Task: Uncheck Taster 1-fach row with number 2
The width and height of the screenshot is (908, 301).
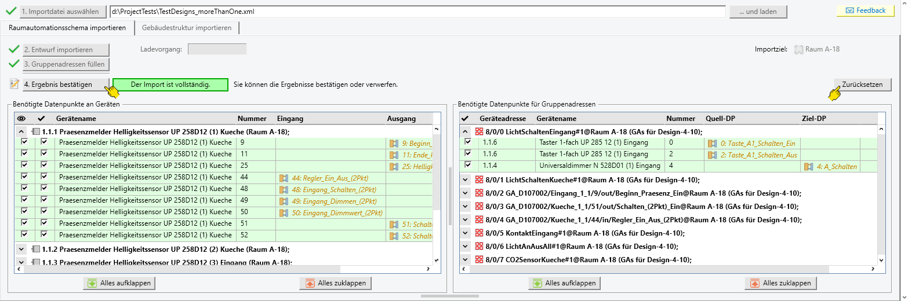Action: 468,153
